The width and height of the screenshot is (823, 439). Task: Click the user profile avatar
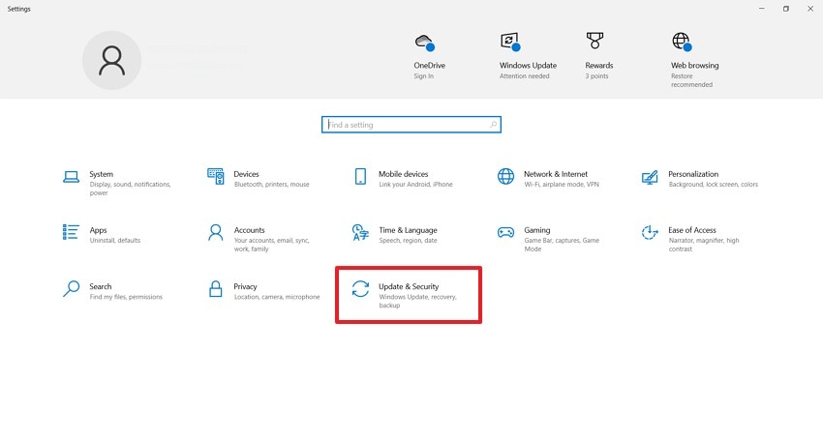[111, 60]
